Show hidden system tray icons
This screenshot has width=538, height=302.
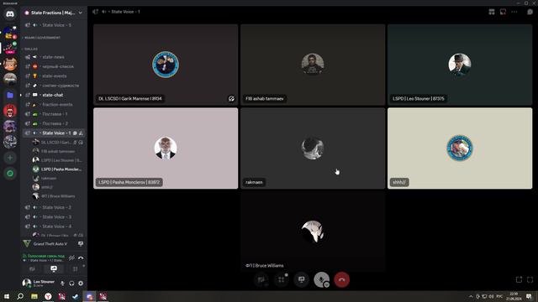click(471, 296)
